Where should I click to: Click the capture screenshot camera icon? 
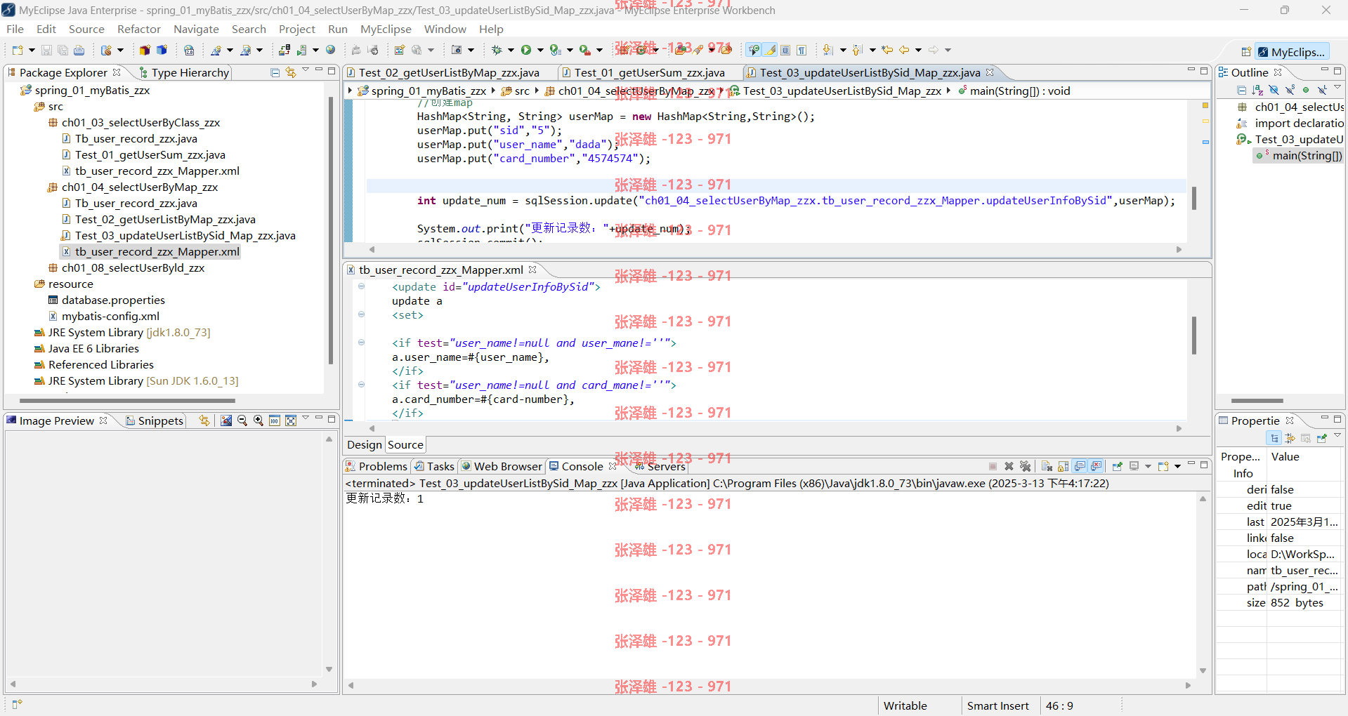tap(457, 50)
